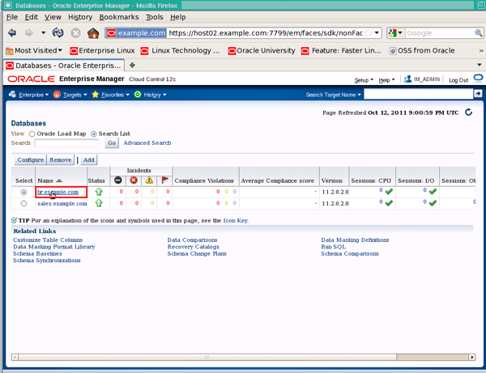This screenshot has width=486, height=373.
Task: Open the File menu
Action: 12,17
